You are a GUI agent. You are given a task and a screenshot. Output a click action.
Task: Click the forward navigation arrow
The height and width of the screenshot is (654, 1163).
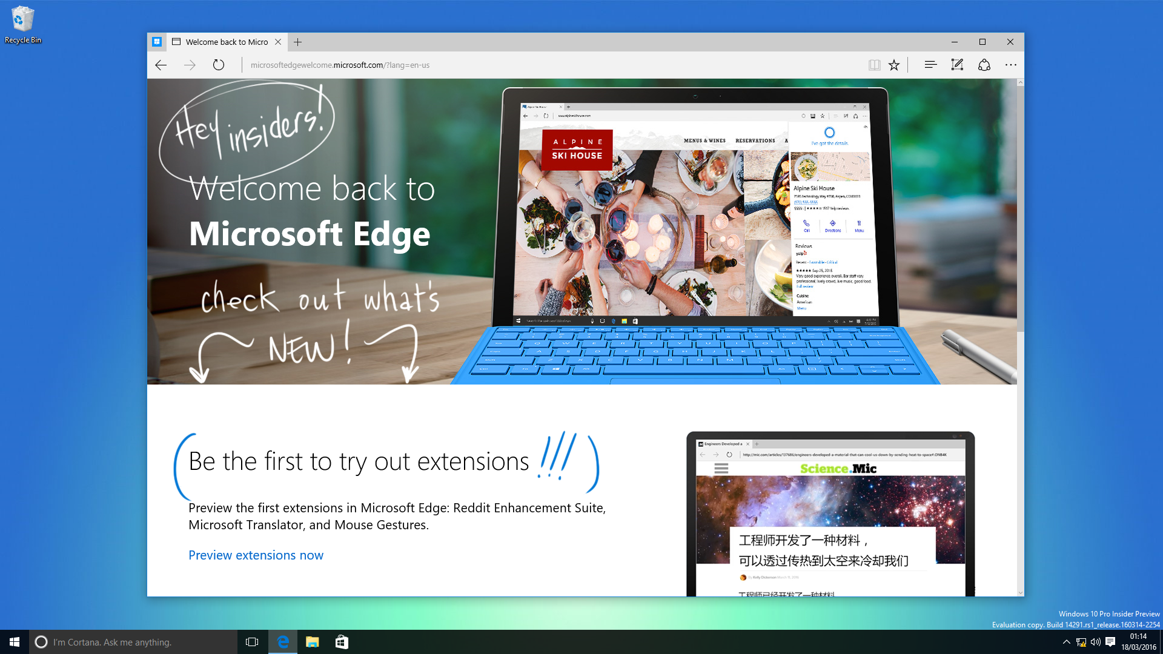click(x=190, y=65)
